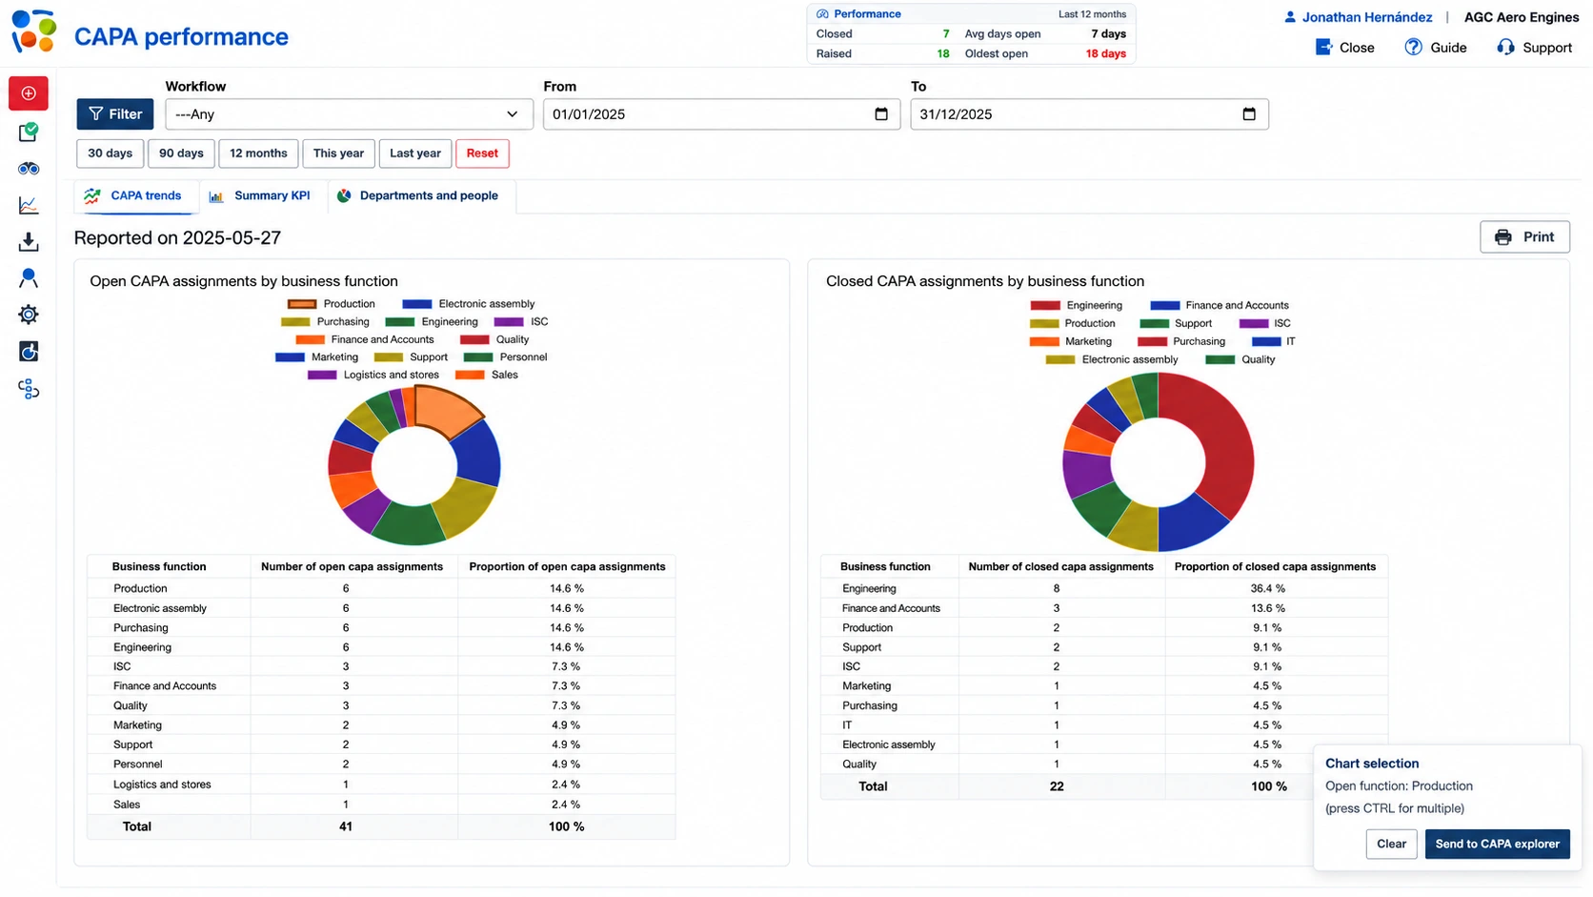Click the colorful app logo

[x=33, y=31]
